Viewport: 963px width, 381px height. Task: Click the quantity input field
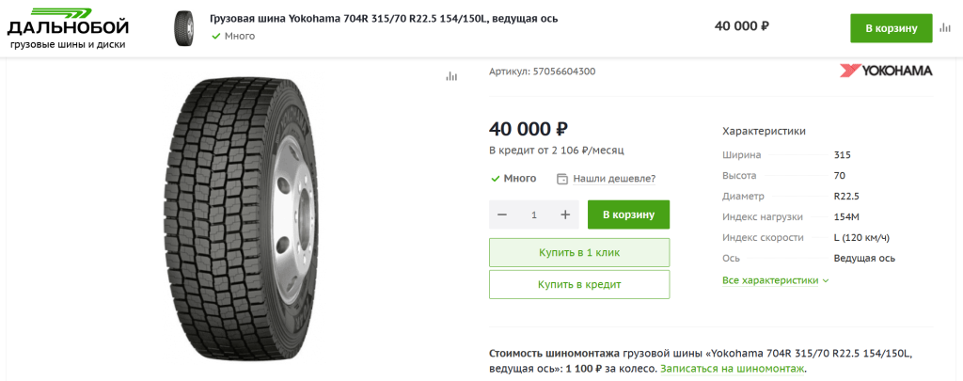coord(534,214)
